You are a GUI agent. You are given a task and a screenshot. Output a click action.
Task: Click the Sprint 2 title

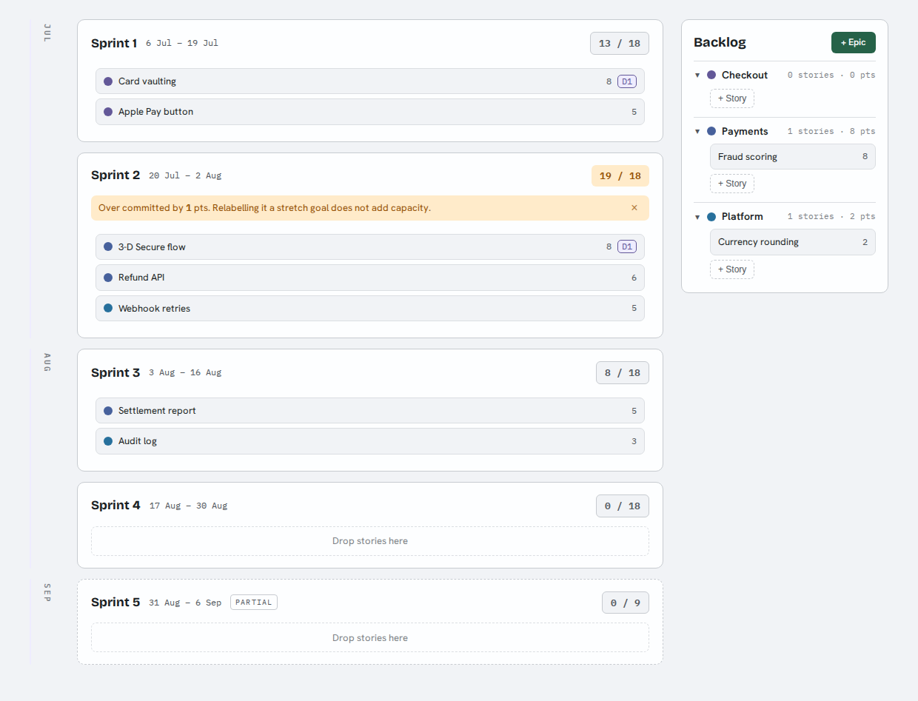(x=115, y=175)
